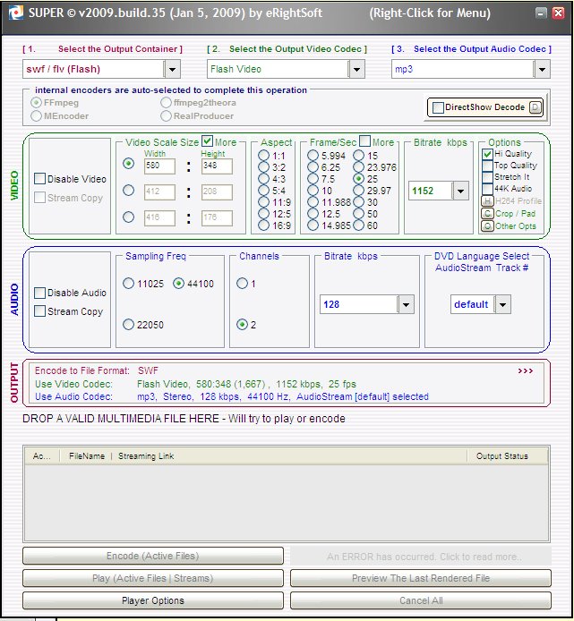Choose 1 audio channel
The width and height of the screenshot is (574, 621).
242,283
